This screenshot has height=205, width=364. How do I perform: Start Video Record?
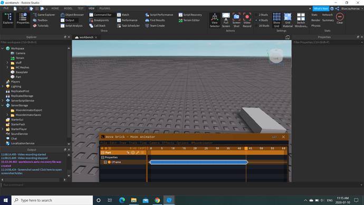[x=247, y=20]
